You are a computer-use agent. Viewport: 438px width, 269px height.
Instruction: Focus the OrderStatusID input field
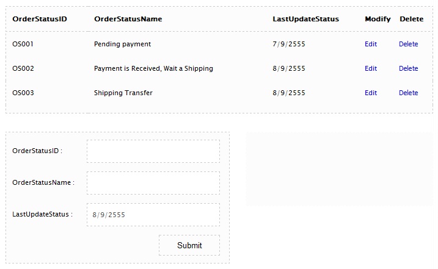(153, 151)
